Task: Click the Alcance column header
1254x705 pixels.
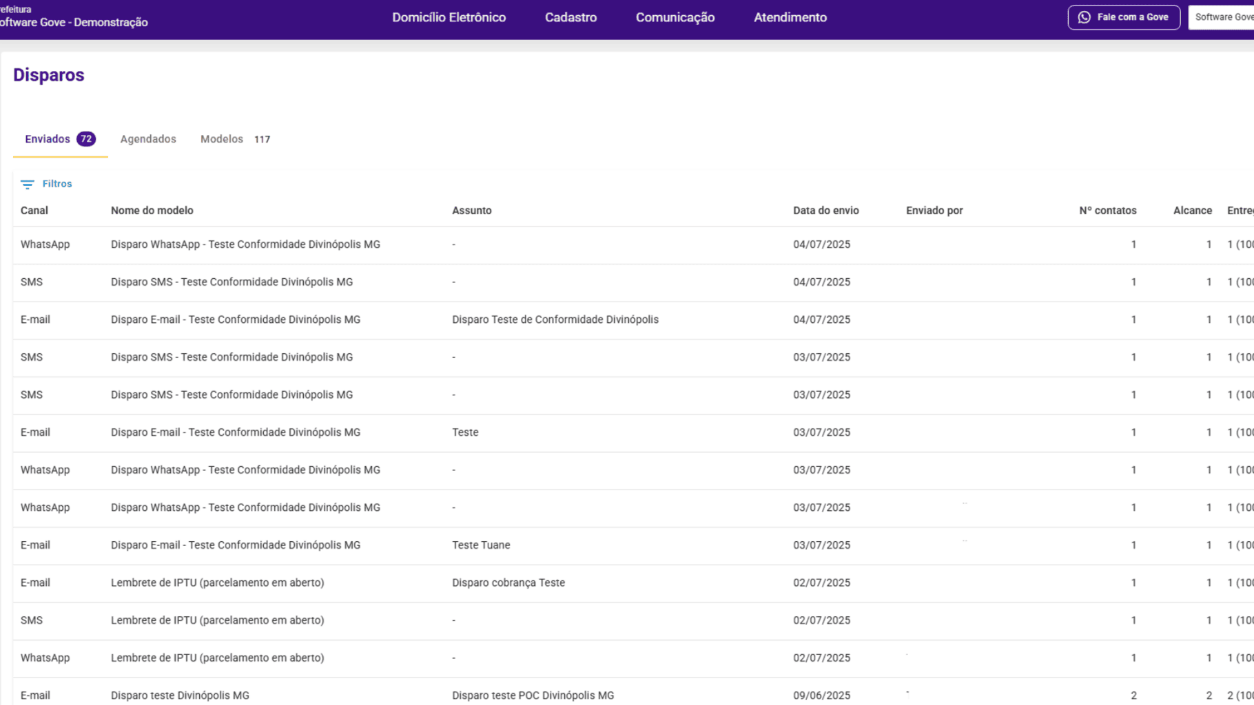Action: tap(1193, 211)
